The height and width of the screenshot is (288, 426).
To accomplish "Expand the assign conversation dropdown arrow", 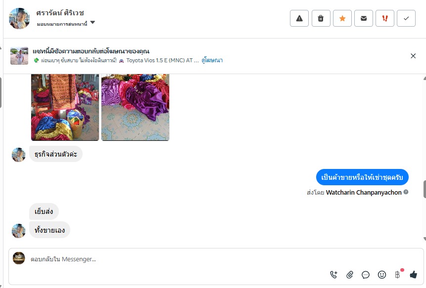I will [x=93, y=23].
